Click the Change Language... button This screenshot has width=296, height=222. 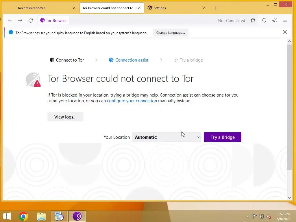coord(171,33)
